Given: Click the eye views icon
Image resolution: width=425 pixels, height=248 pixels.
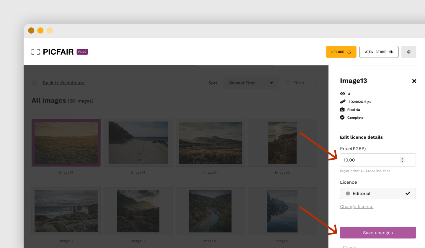Looking at the screenshot, I should point(342,94).
